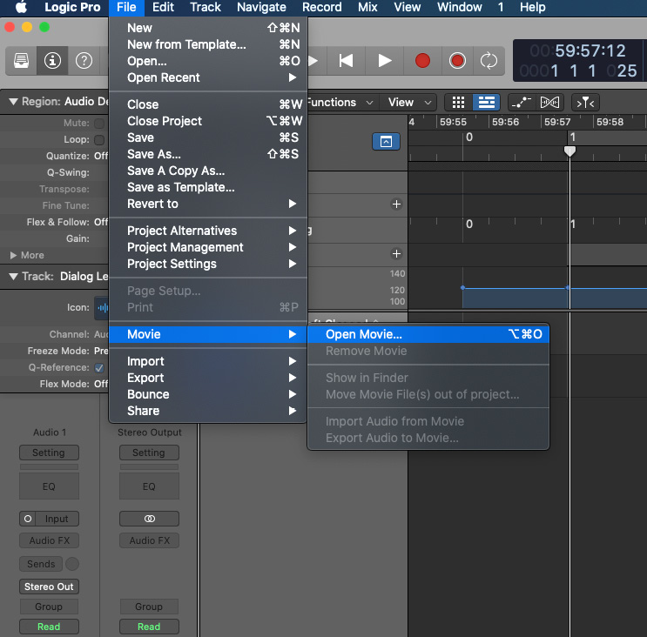Open the Help menu

click(532, 7)
